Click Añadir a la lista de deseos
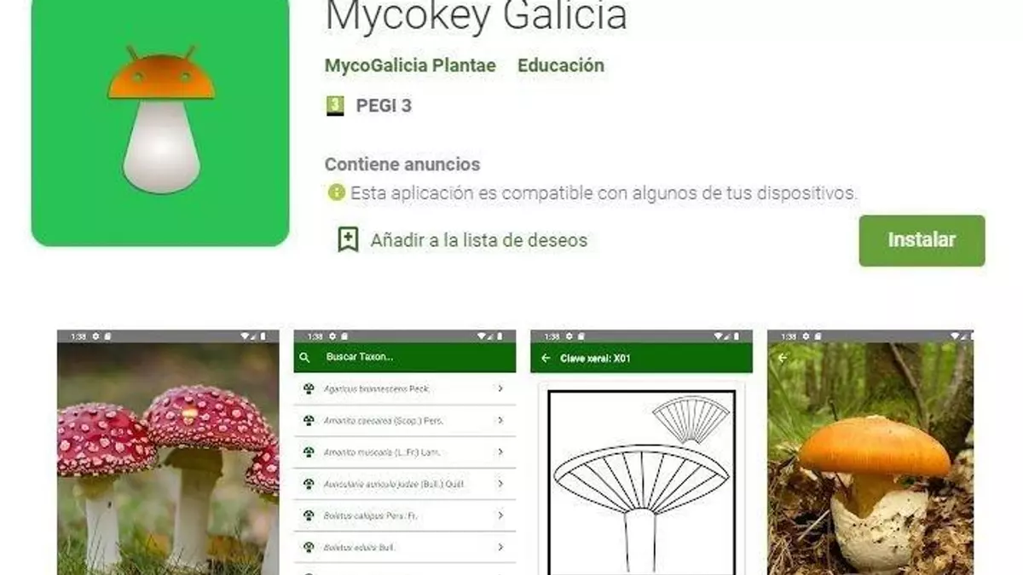The width and height of the screenshot is (1023, 575). [479, 240]
